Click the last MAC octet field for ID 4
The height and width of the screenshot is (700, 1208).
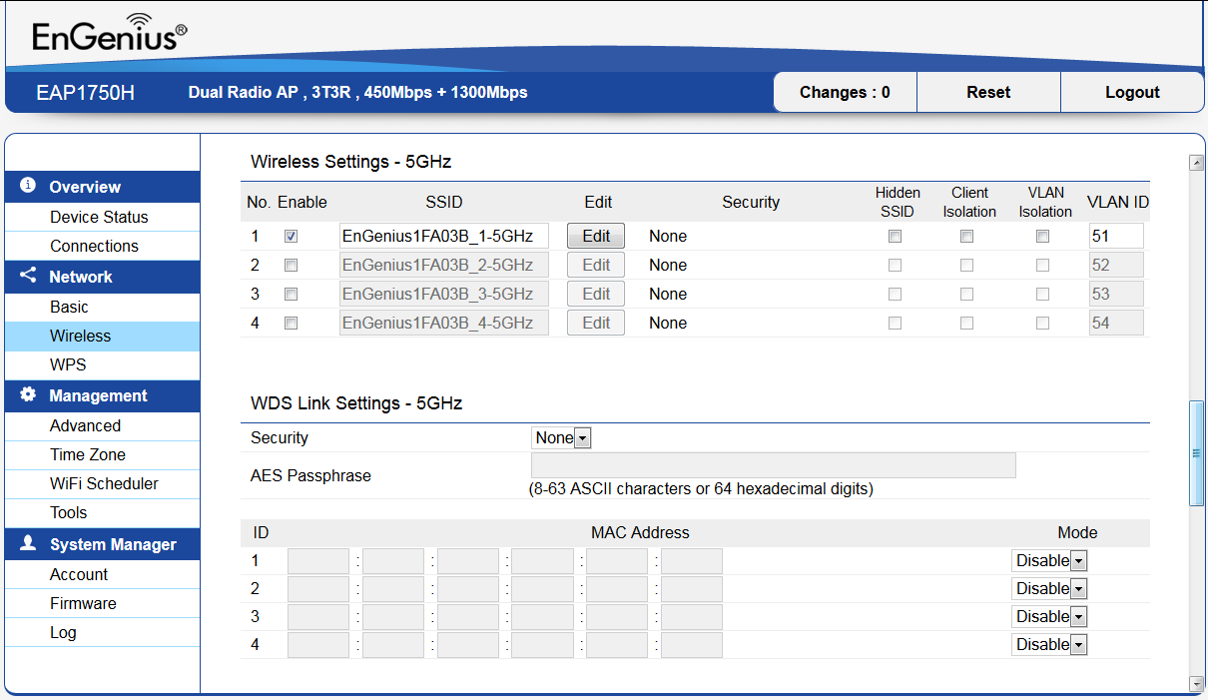click(692, 645)
